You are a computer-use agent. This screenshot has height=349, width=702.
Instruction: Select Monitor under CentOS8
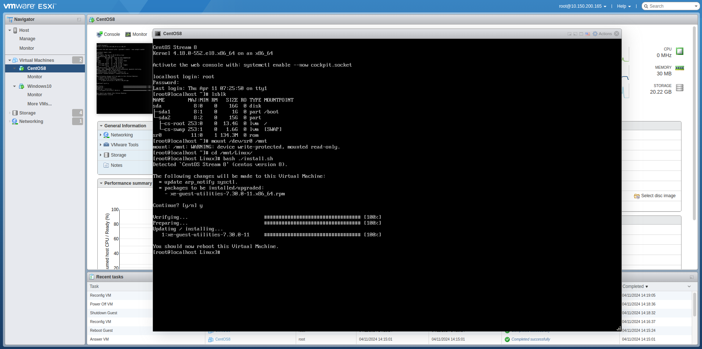[35, 77]
